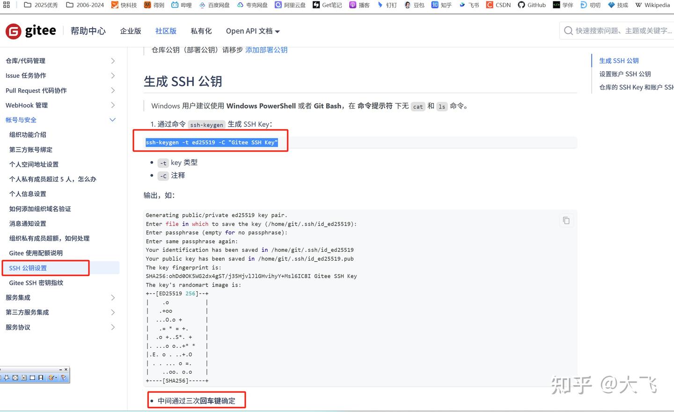Image resolution: width=674 pixels, height=412 pixels.
Task: Open the Open API 文档 dropdown
Action: pyautogui.click(x=252, y=31)
